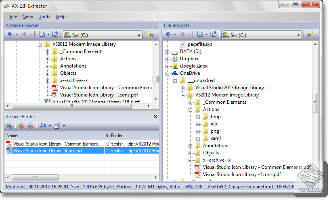Image resolution: width=331 pixels, height=201 pixels.
Task: Click the bookmarks book icon in Archive Browser
Action: [42, 35]
